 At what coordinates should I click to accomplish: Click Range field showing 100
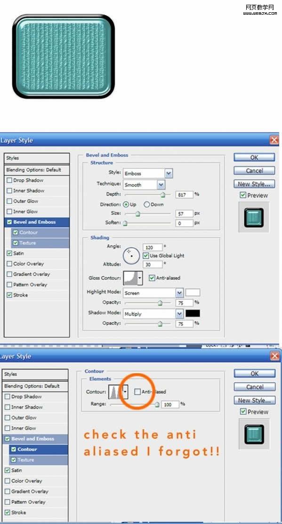170,404
